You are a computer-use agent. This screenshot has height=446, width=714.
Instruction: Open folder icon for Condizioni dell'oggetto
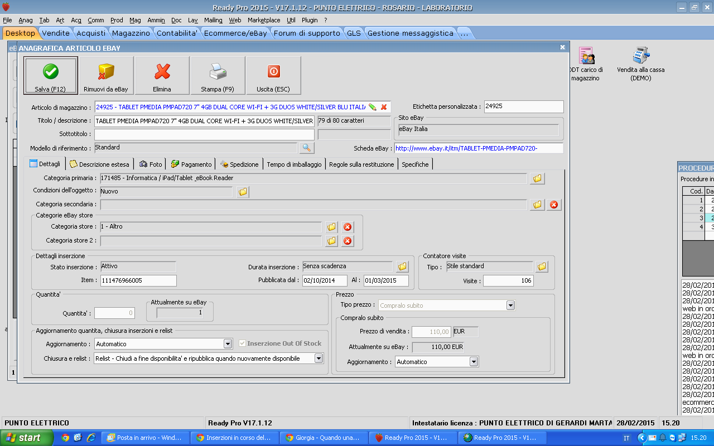(243, 192)
